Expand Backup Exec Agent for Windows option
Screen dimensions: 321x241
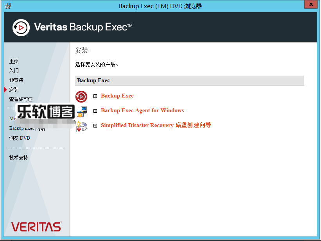point(95,111)
